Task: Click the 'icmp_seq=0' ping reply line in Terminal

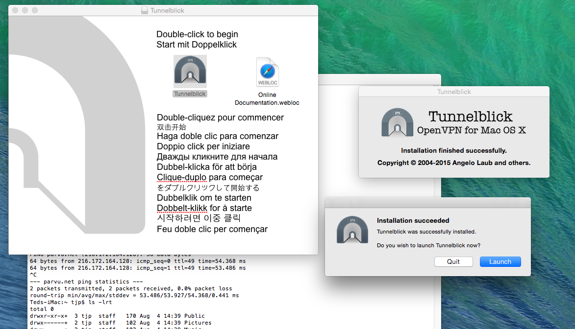Action: point(138,261)
